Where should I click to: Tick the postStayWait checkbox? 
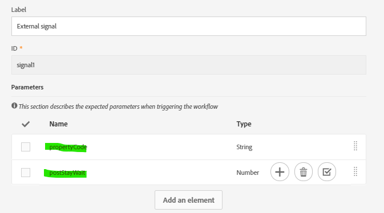(x=26, y=173)
